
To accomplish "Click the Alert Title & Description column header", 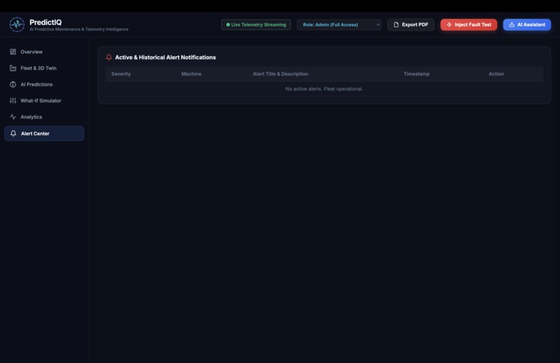I will tap(281, 74).
